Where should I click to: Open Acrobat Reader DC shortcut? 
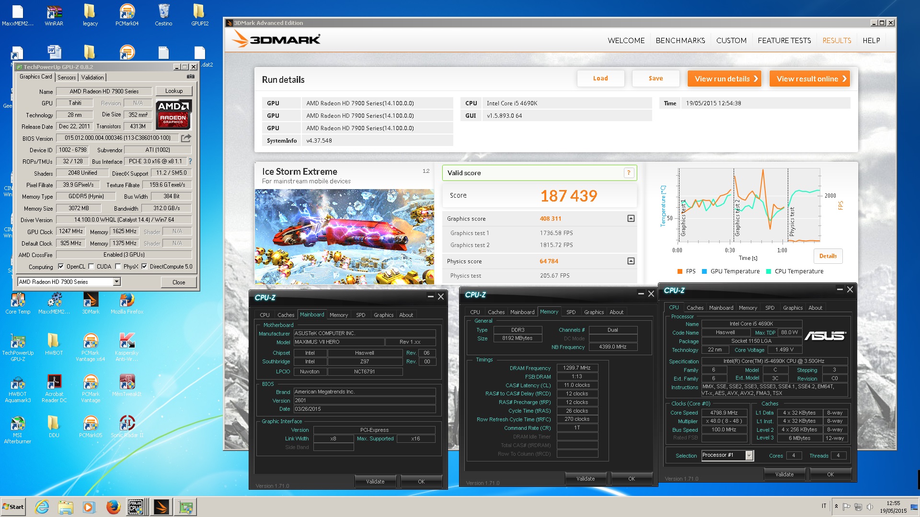[54, 389]
